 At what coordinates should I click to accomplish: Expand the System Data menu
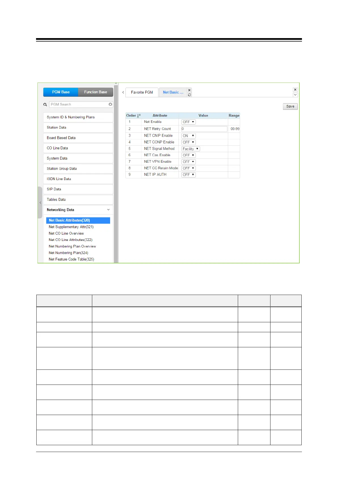(x=78, y=158)
